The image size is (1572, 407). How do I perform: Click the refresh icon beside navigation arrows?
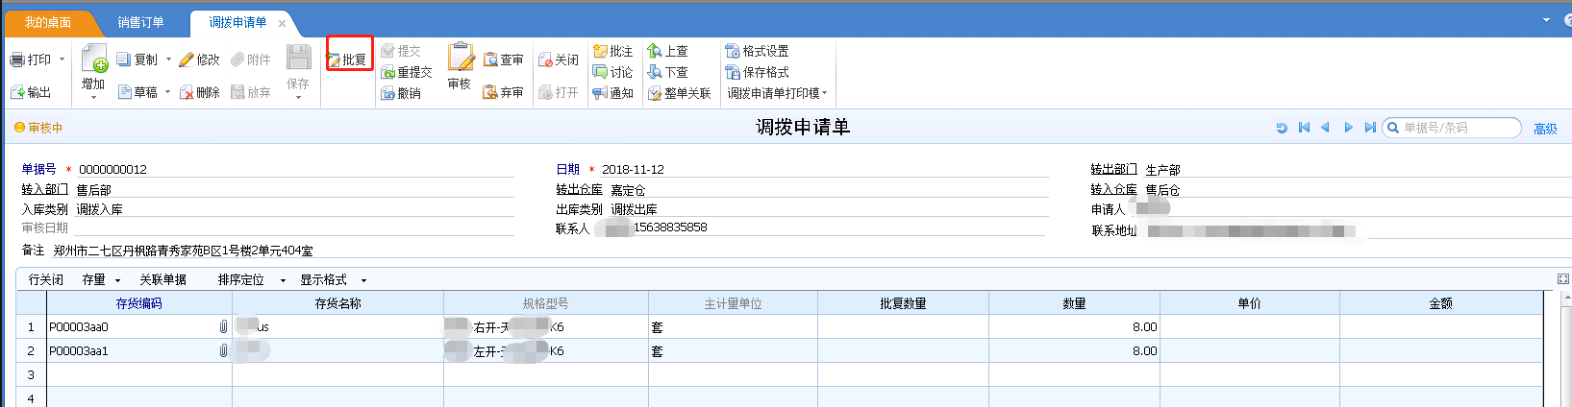point(1282,128)
